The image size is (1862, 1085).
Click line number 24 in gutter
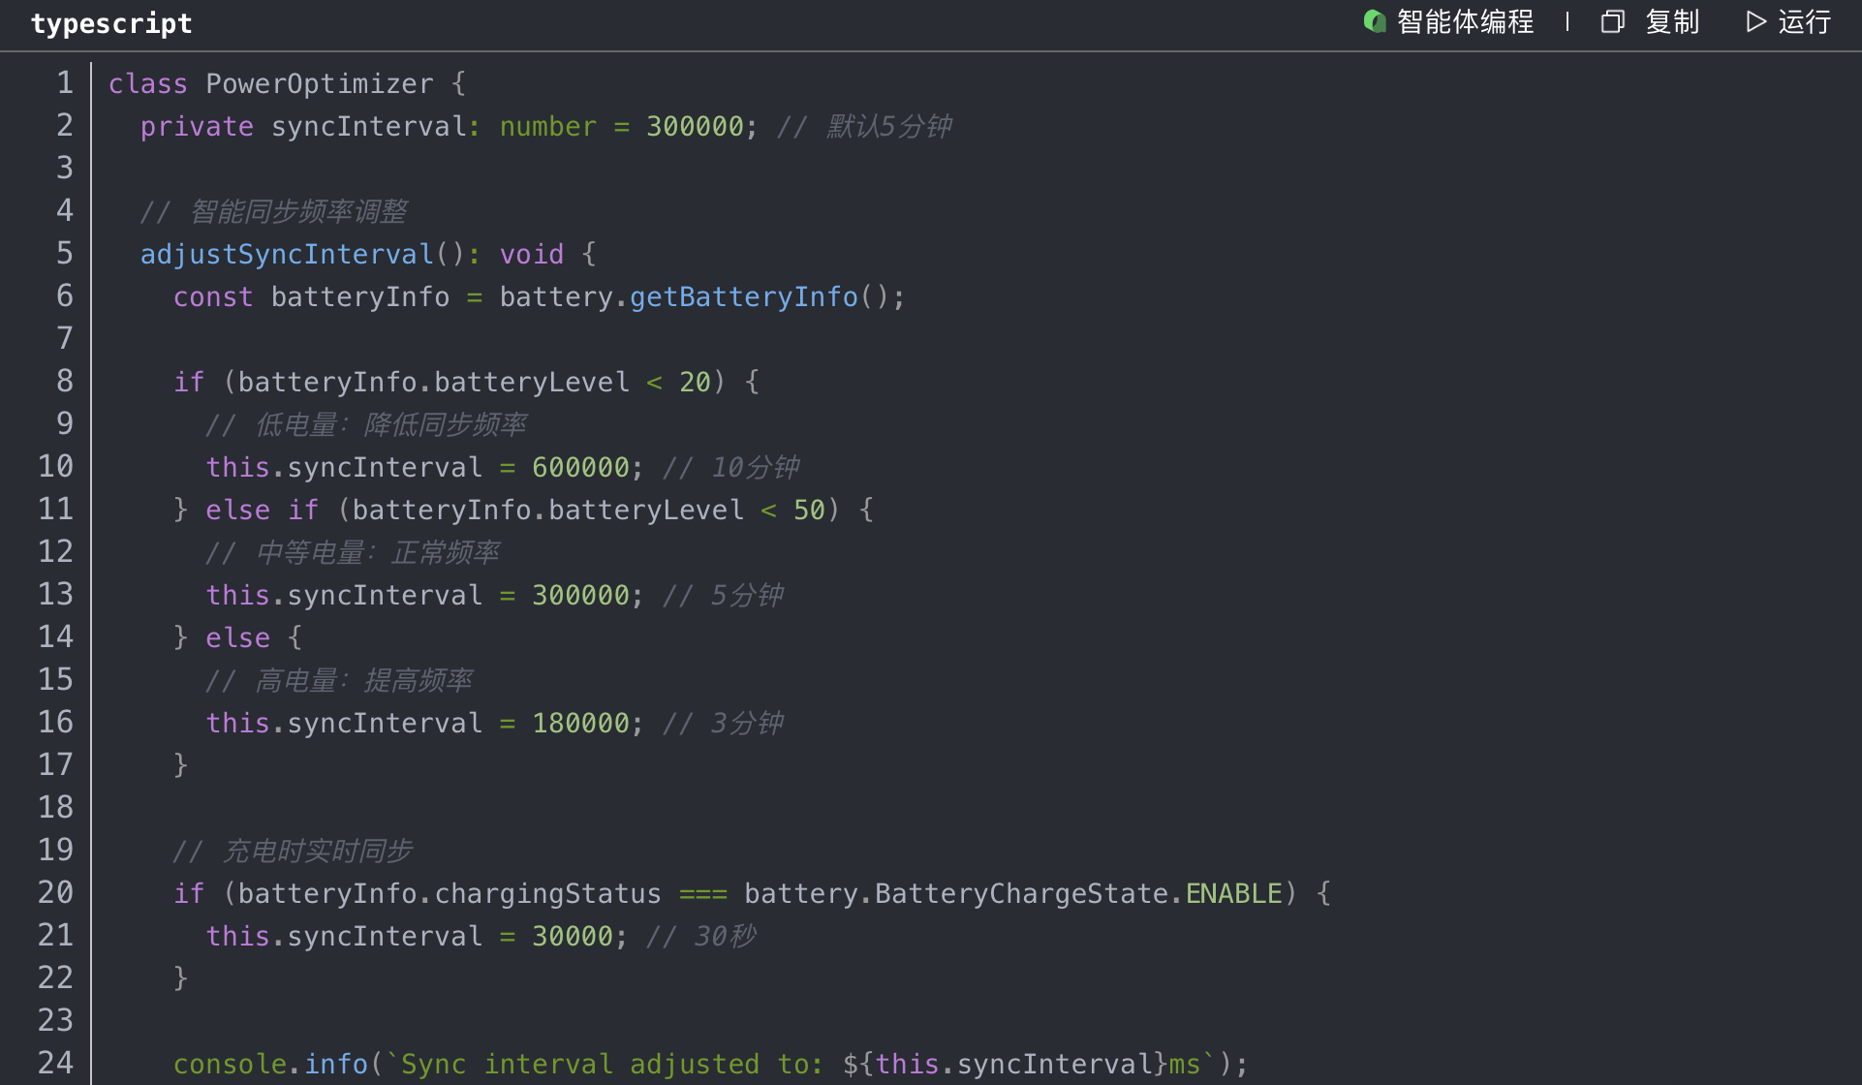point(55,1064)
